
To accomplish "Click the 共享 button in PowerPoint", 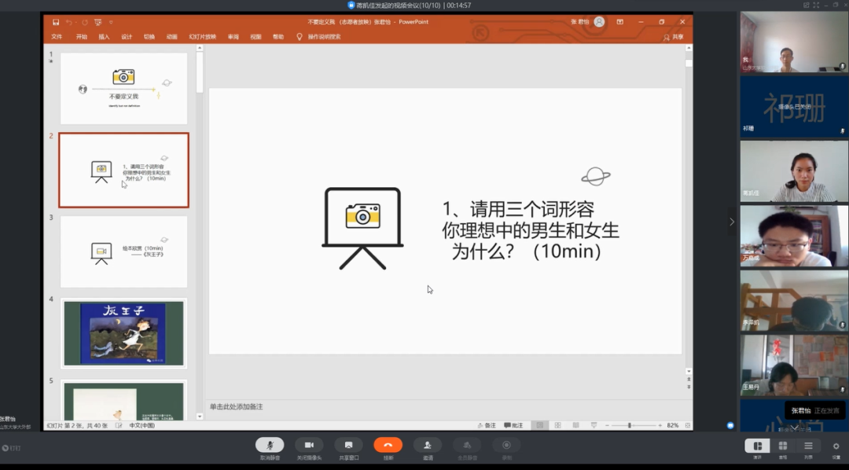I will pyautogui.click(x=673, y=37).
